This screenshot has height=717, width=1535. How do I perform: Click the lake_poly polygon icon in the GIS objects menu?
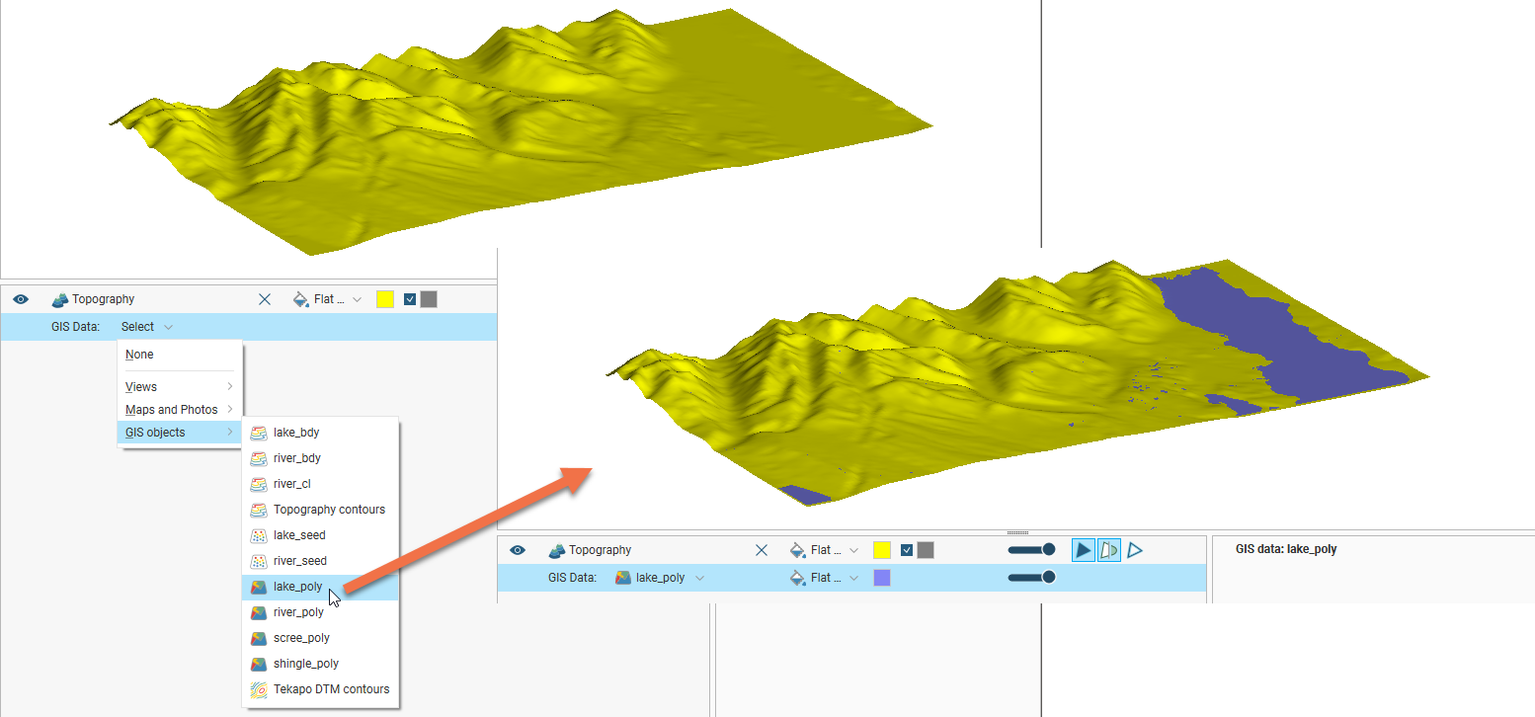258,587
